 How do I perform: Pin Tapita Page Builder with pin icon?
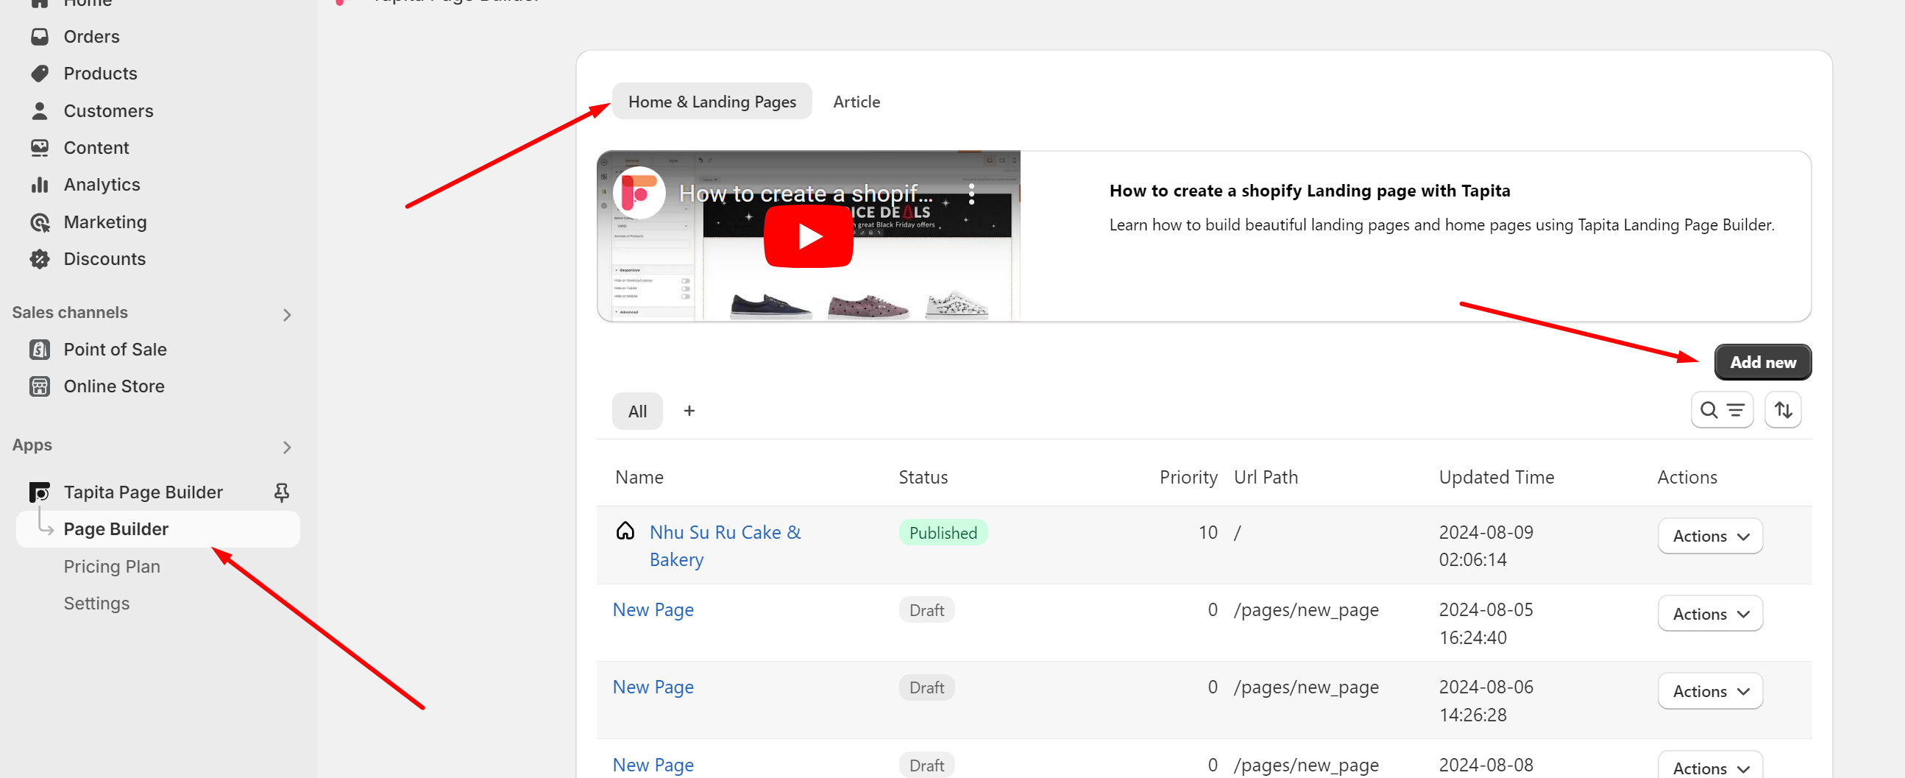point(282,492)
